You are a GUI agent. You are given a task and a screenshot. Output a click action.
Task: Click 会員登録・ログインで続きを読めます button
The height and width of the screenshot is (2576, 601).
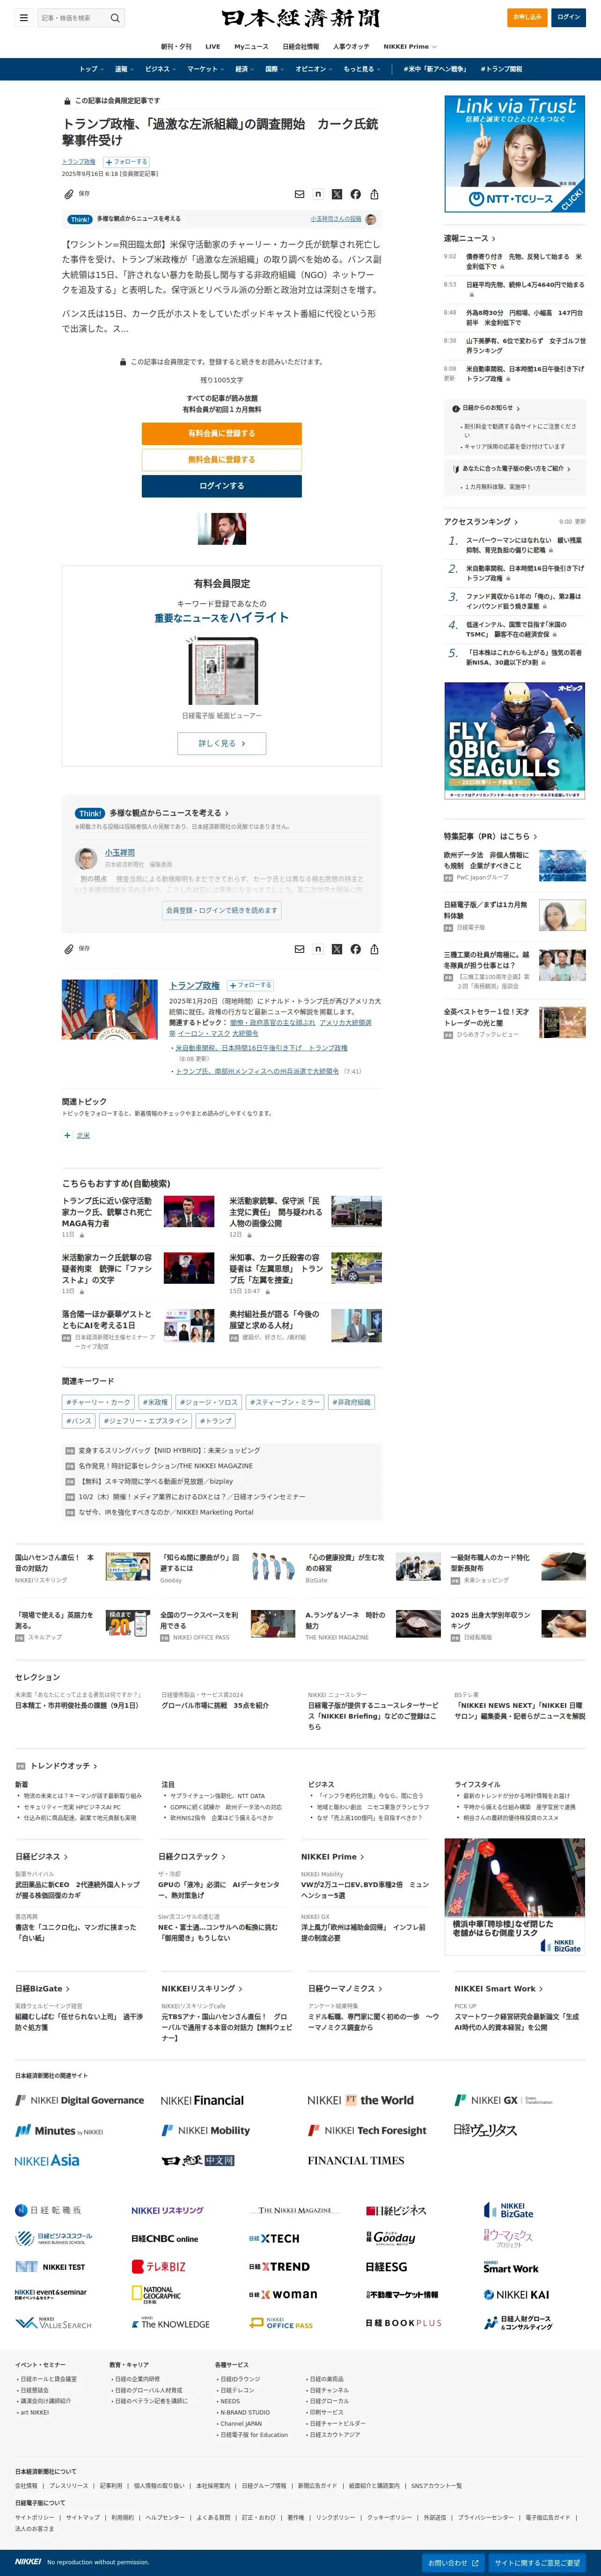tap(221, 910)
